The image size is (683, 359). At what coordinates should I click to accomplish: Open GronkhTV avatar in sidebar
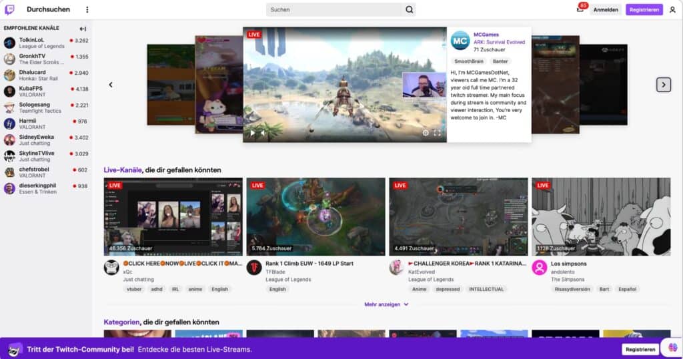pyautogui.click(x=9, y=59)
